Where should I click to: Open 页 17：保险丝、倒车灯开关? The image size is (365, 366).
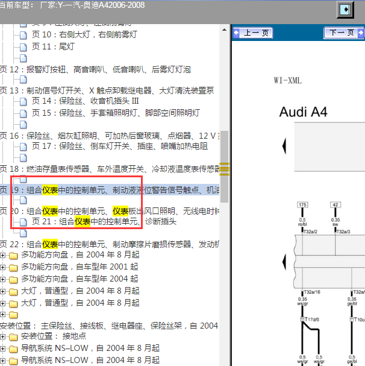(120, 147)
